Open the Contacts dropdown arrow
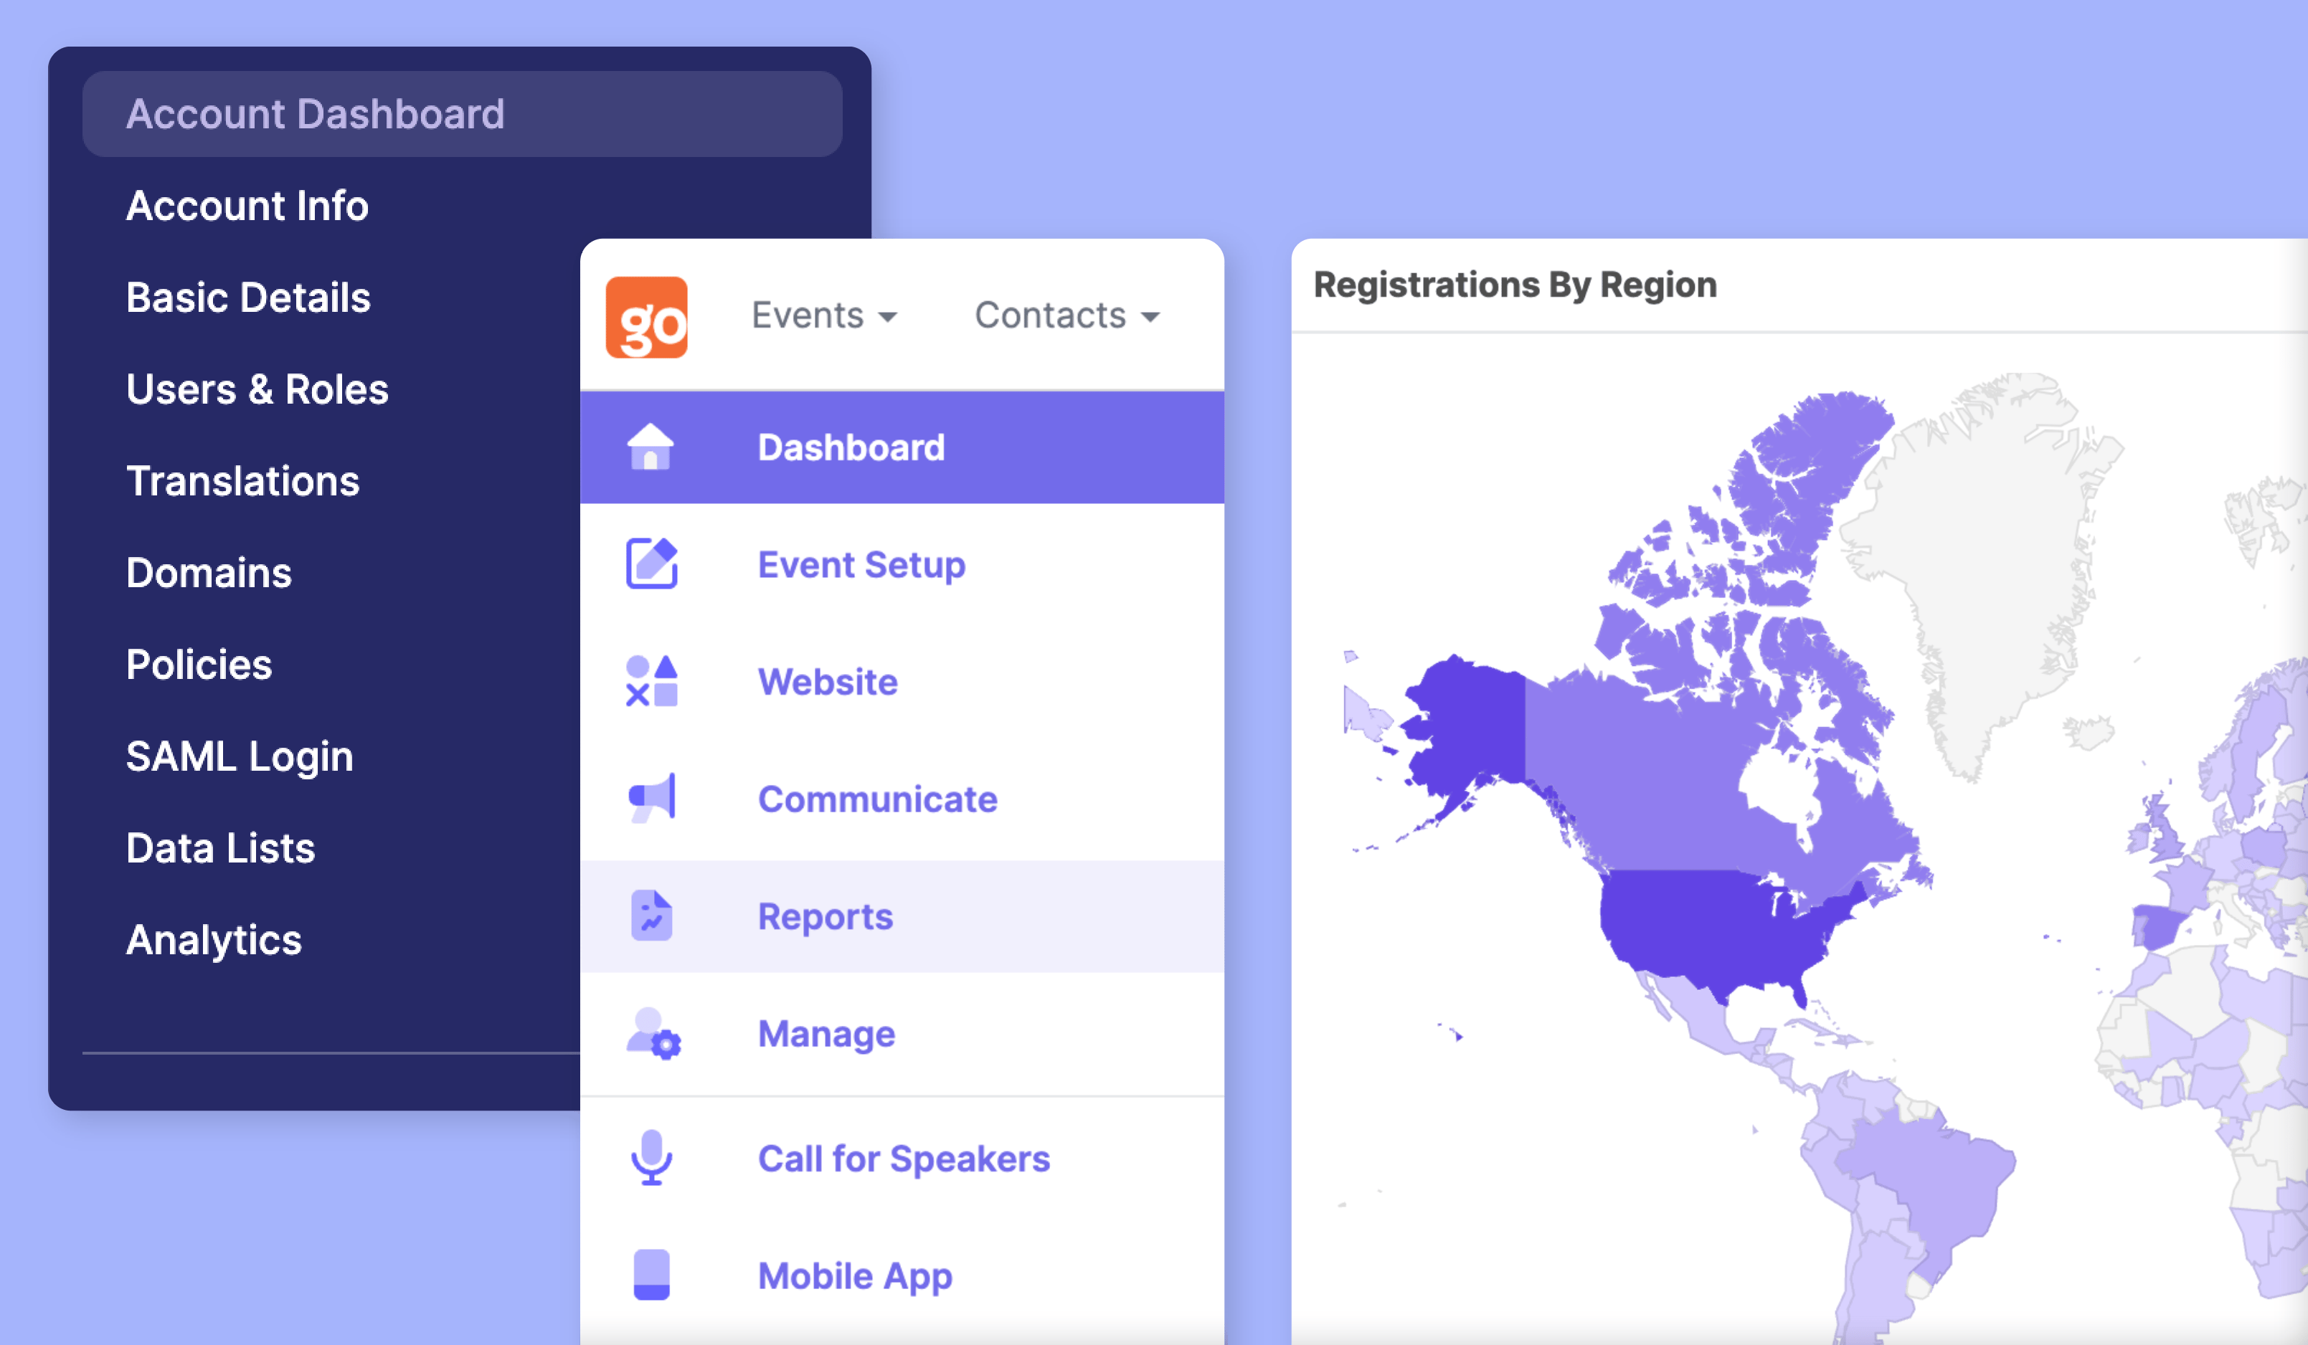Screen dimensions: 2308x1345 click(1150, 317)
